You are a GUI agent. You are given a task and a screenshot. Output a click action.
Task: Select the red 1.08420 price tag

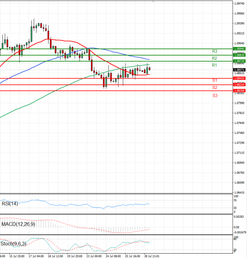[x=239, y=78]
